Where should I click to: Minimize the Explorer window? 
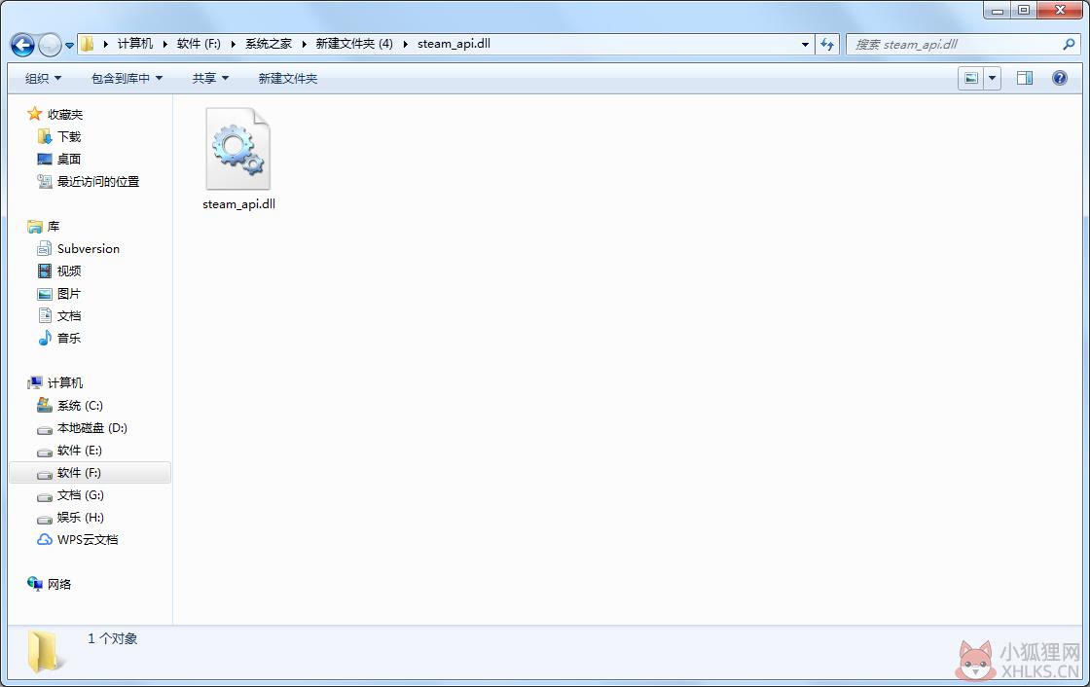point(998,10)
